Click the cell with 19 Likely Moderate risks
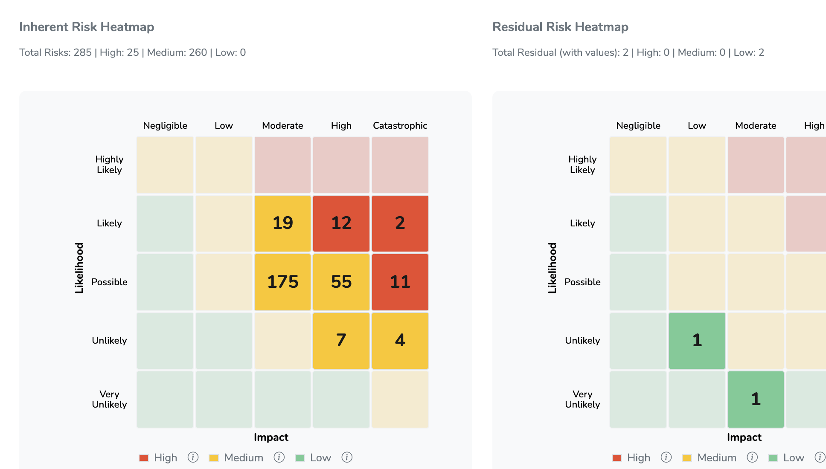The width and height of the screenshot is (826, 469). coord(282,223)
